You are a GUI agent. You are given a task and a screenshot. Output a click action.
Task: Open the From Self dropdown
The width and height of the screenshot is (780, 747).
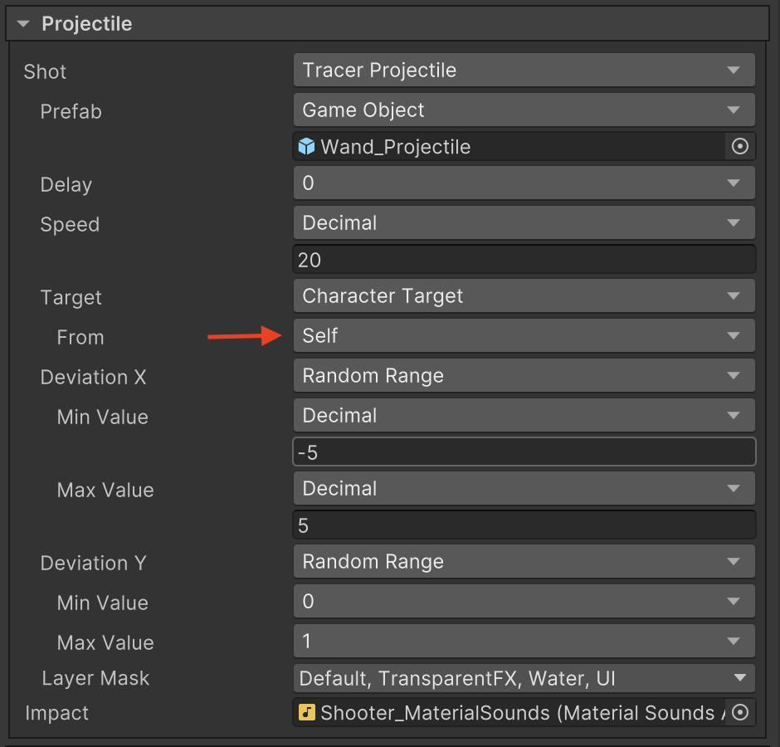tap(524, 336)
